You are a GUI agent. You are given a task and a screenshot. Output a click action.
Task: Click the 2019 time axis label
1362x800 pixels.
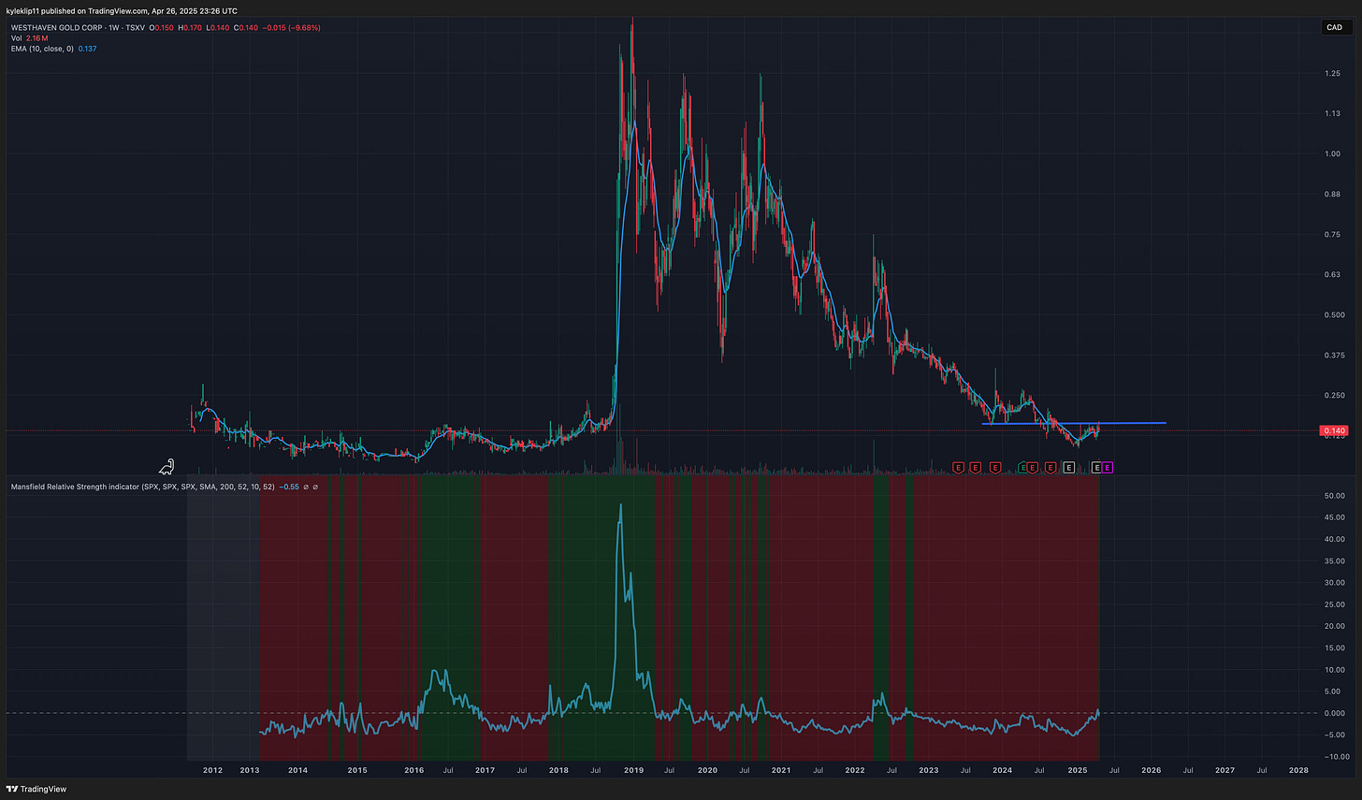pos(633,770)
